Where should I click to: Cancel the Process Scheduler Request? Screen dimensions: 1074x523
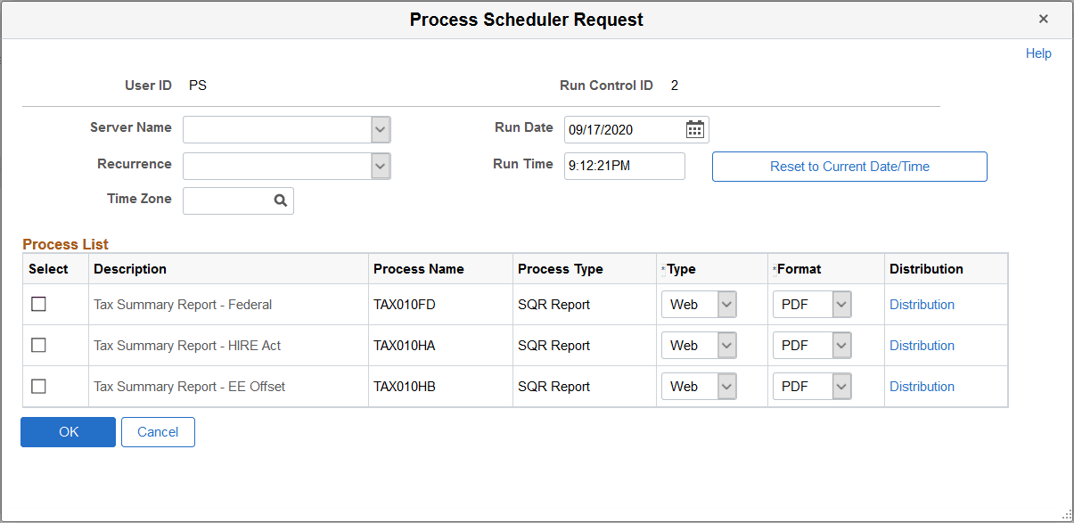pyautogui.click(x=158, y=431)
